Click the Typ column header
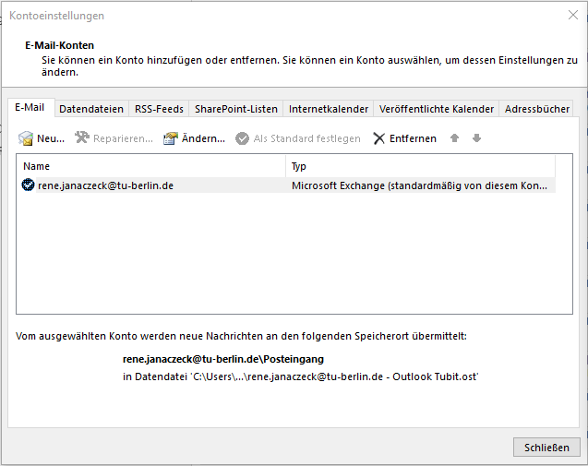 pyautogui.click(x=420, y=166)
